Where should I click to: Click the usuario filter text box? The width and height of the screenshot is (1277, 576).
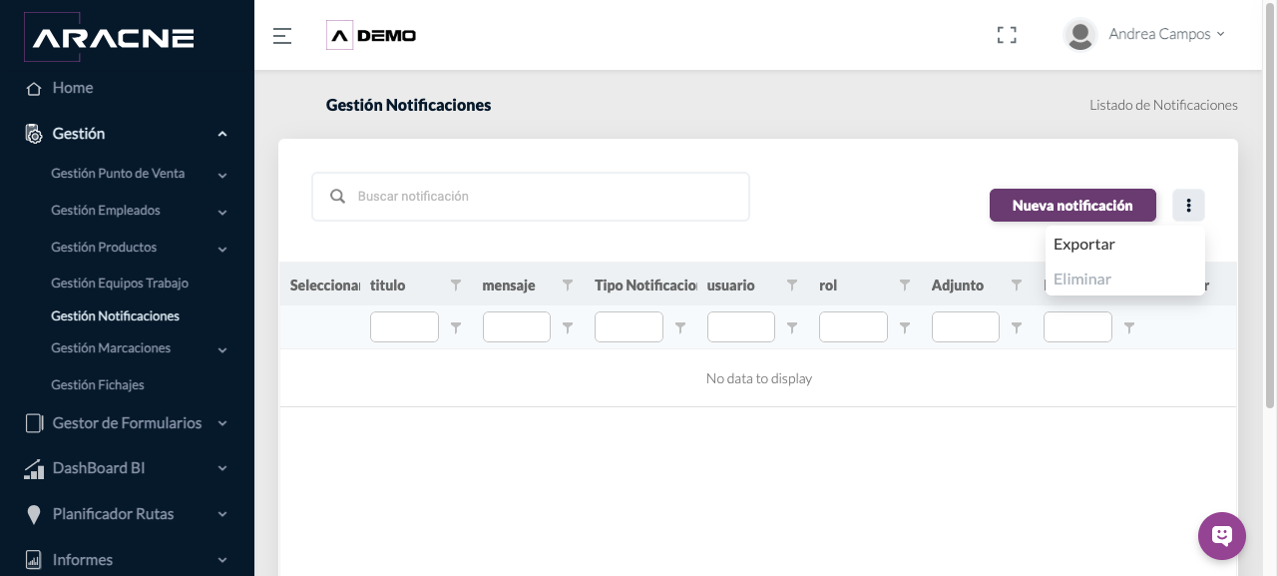741,327
